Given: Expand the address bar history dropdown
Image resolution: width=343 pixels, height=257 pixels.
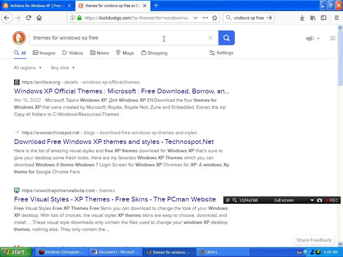Looking at the screenshot, I should coord(196,18).
